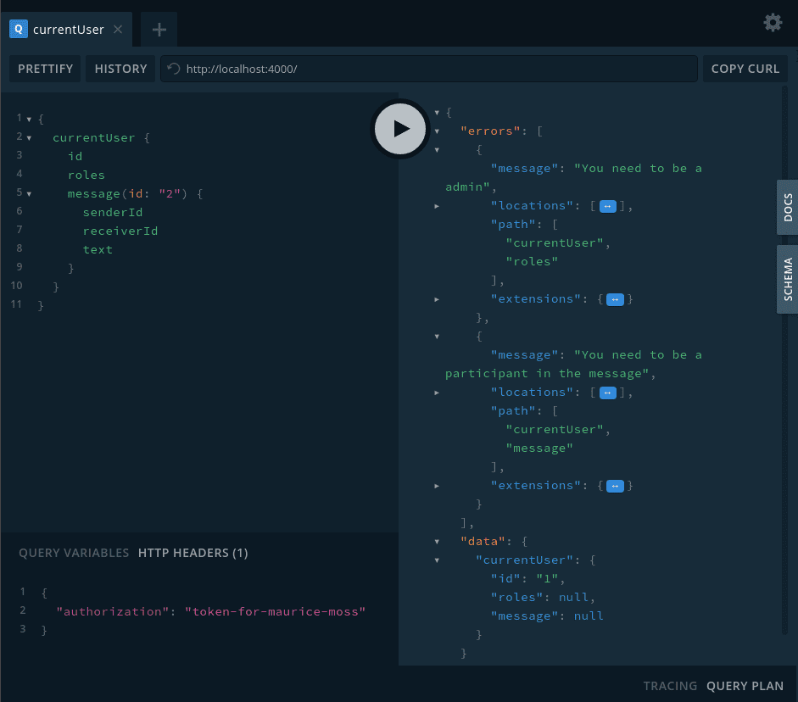Expand the second error's extensions ellipsis icon

coord(615,485)
